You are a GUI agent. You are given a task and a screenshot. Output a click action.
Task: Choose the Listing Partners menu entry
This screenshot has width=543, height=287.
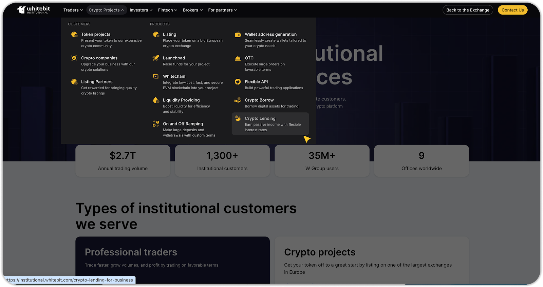97,82
